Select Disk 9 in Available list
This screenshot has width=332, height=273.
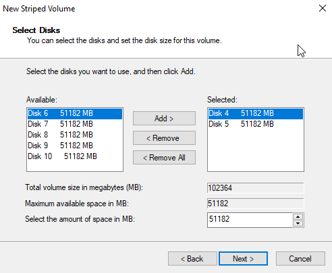(75, 146)
